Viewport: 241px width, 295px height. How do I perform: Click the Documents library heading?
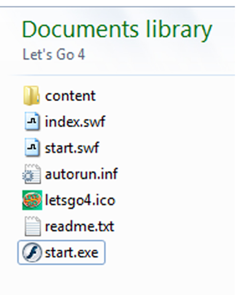pos(117,30)
